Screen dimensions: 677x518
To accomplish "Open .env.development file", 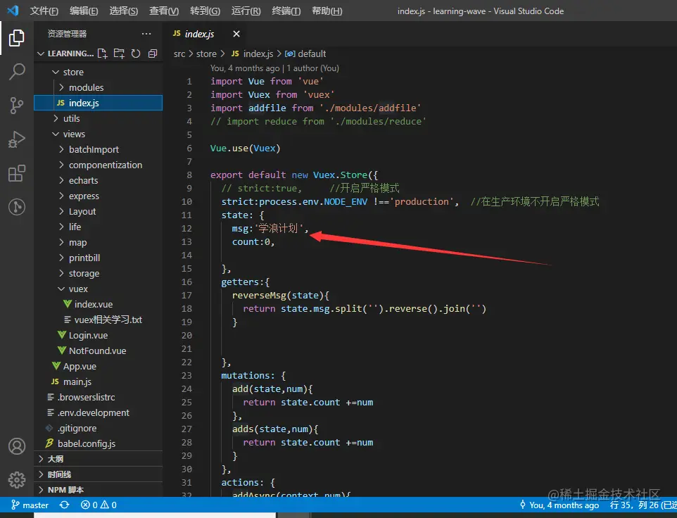I will (x=98, y=413).
